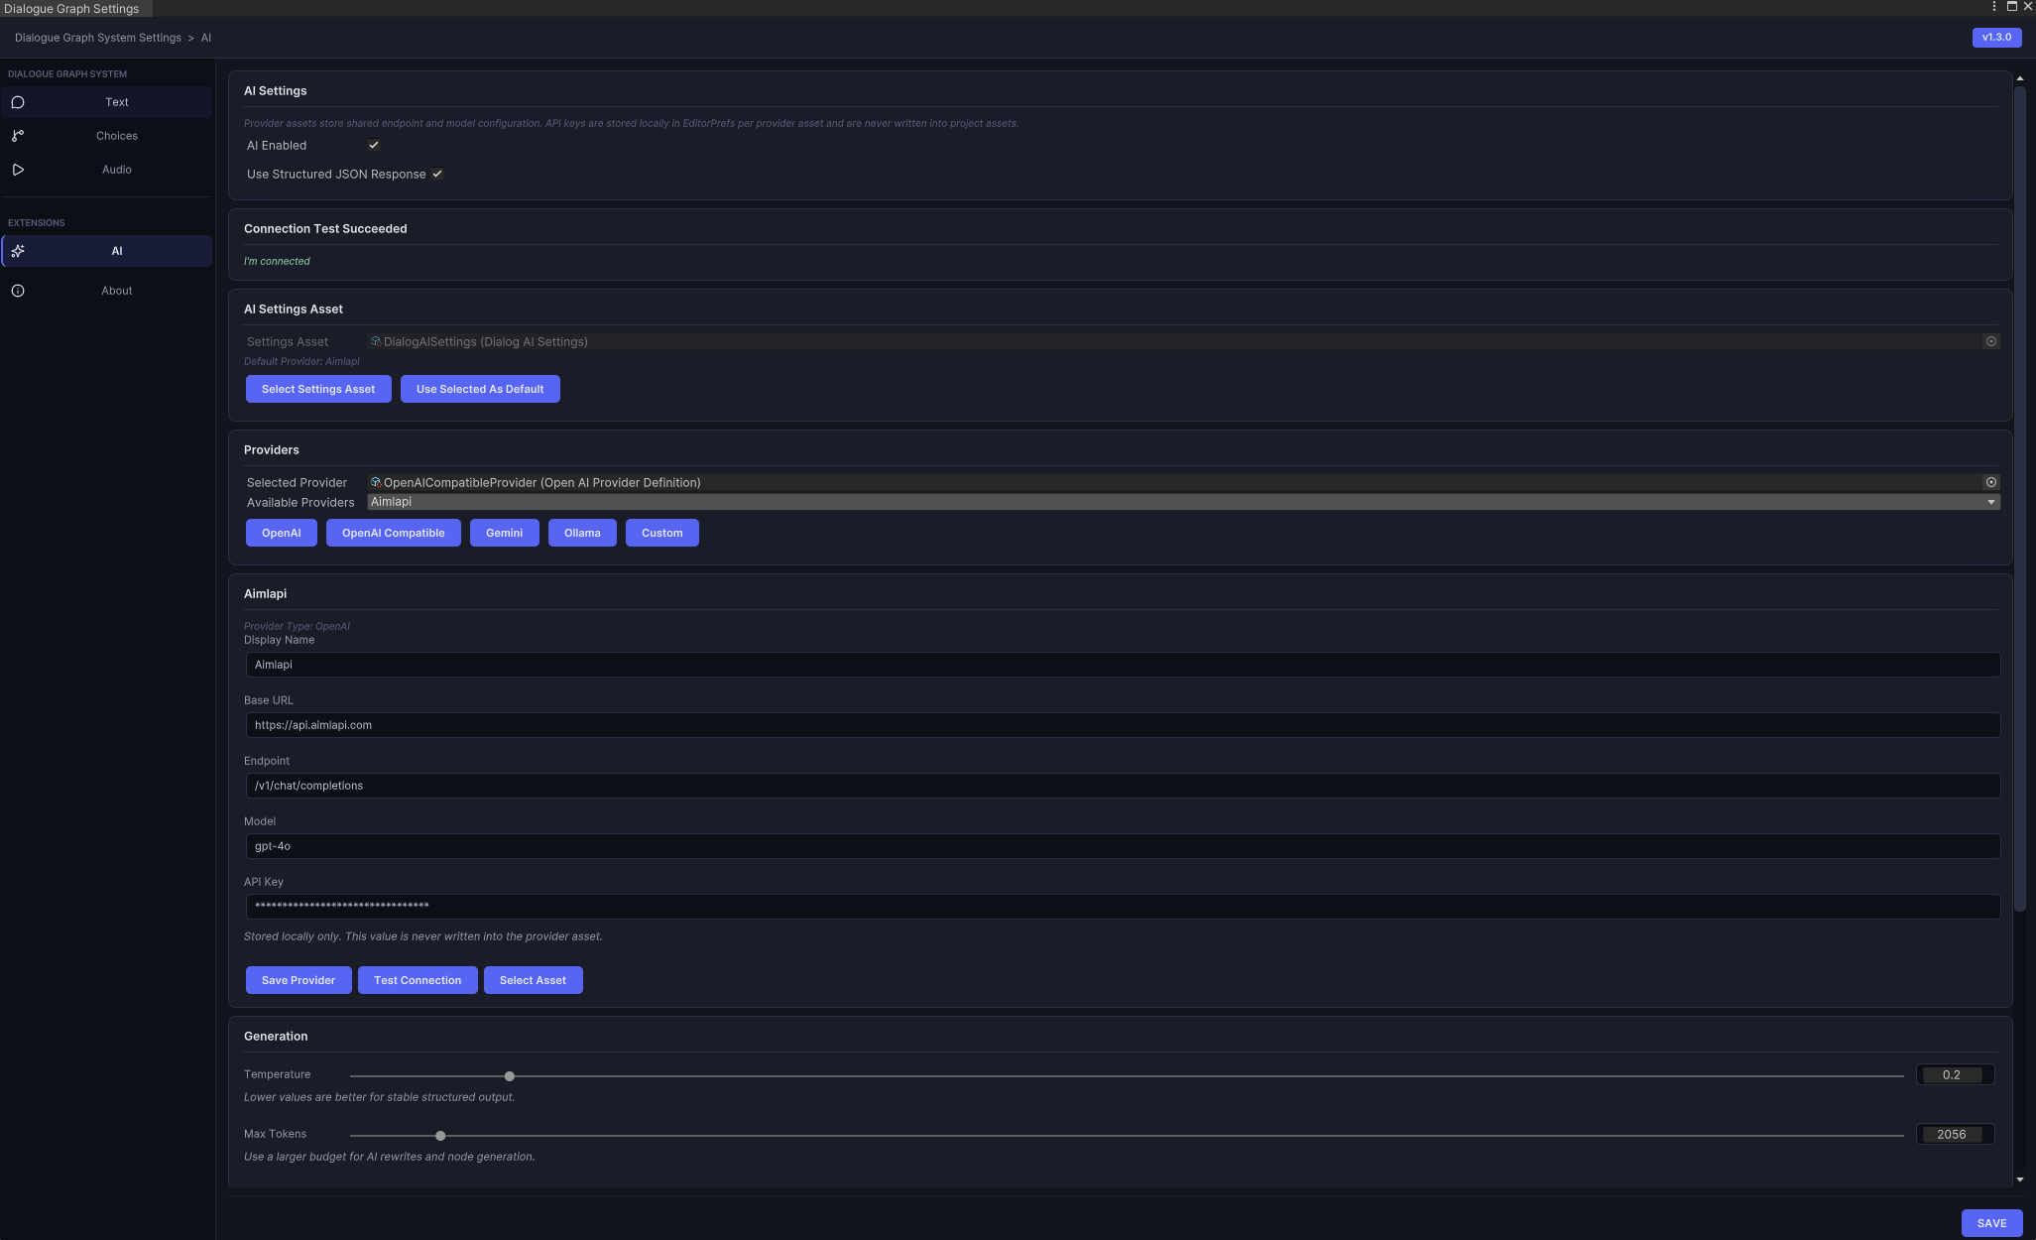Screen dimensions: 2036x1240
Task: Click the "Connection Test Succeeded" heading
Action: pyautogui.click(x=325, y=229)
